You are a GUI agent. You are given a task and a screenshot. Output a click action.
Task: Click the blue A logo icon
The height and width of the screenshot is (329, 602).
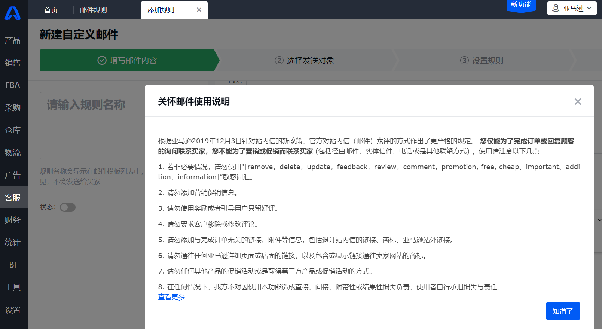point(13,13)
